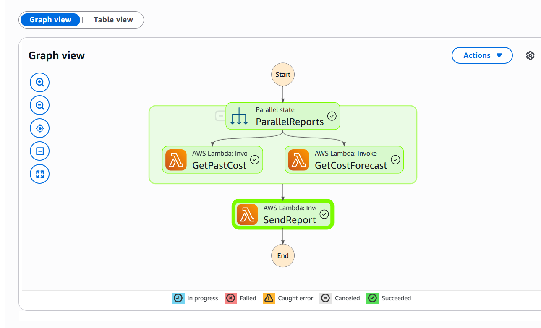This screenshot has height=328, width=541.
Task: Switch to Graph view
Action: click(x=50, y=20)
